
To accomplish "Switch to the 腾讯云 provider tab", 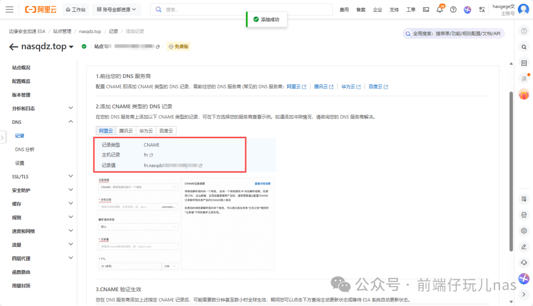I will 126,131.
